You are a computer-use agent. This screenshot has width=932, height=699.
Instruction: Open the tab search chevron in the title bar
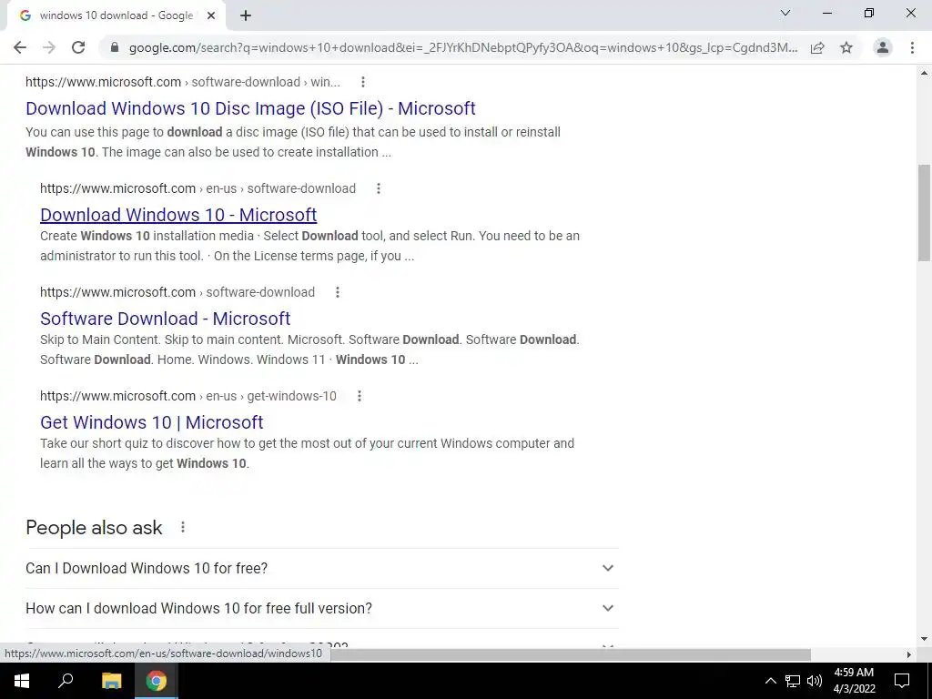(x=785, y=13)
